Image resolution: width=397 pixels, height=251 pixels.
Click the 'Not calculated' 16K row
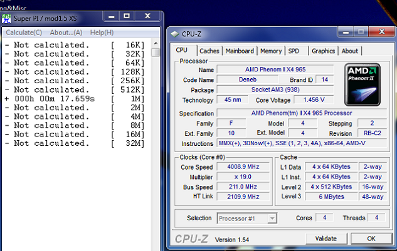pyautogui.click(x=74, y=45)
